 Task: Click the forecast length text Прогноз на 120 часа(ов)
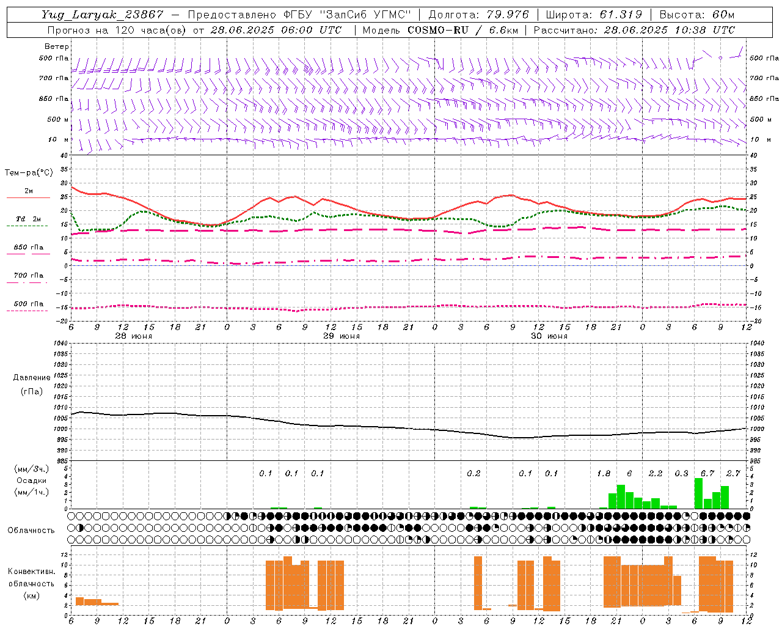(117, 30)
